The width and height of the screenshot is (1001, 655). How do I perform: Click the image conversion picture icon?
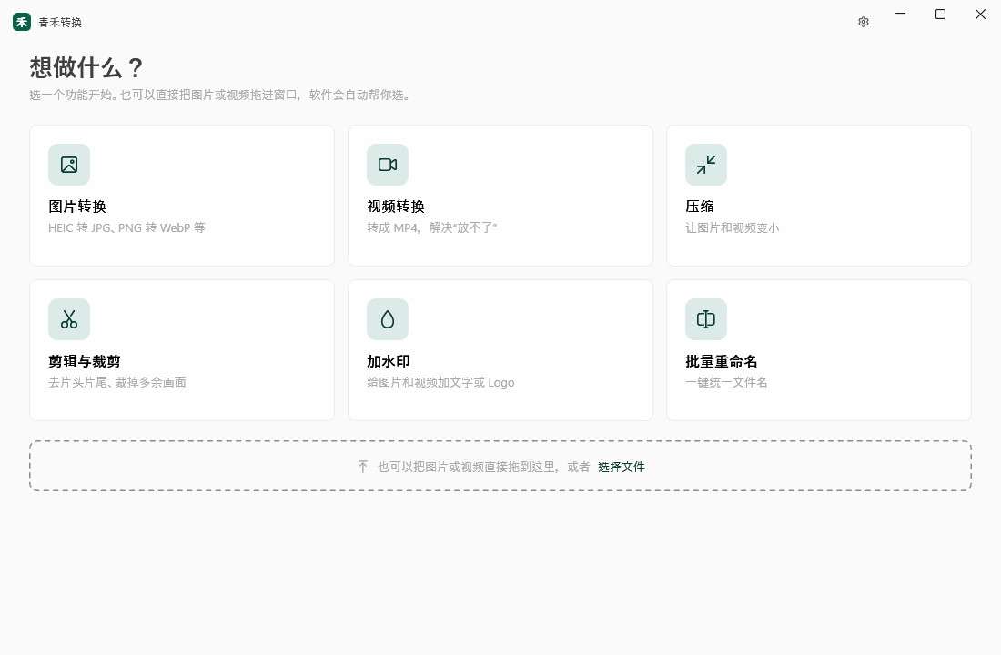(x=69, y=165)
